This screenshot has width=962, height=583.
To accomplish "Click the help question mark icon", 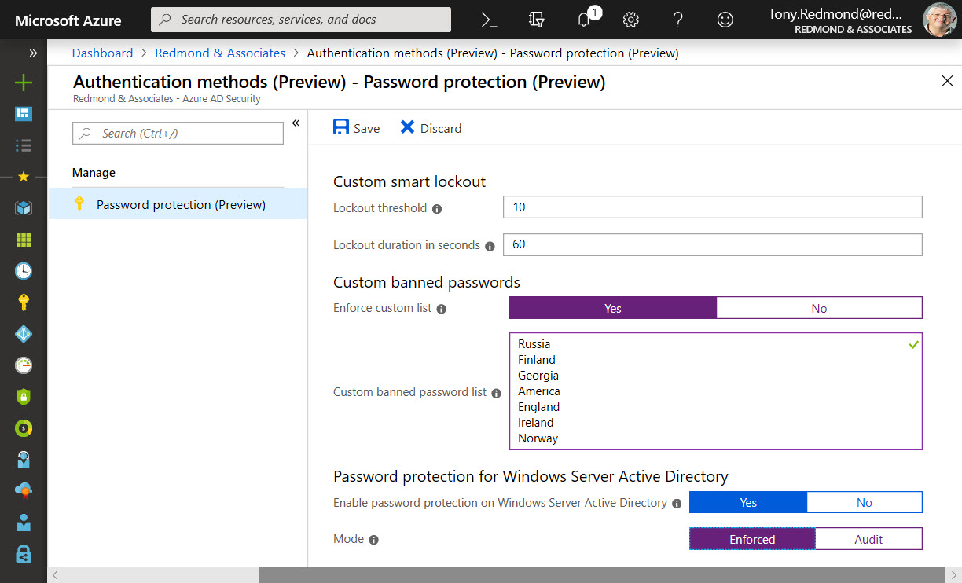I will coord(678,20).
